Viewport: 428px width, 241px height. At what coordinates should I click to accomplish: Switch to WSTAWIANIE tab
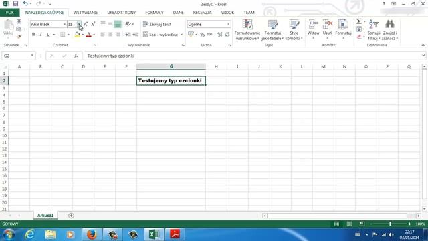point(86,13)
